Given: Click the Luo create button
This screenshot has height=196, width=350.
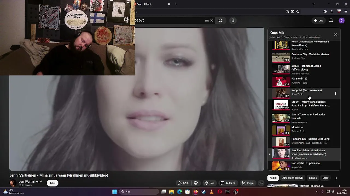Looking at the screenshot, I should tap(318, 20).
